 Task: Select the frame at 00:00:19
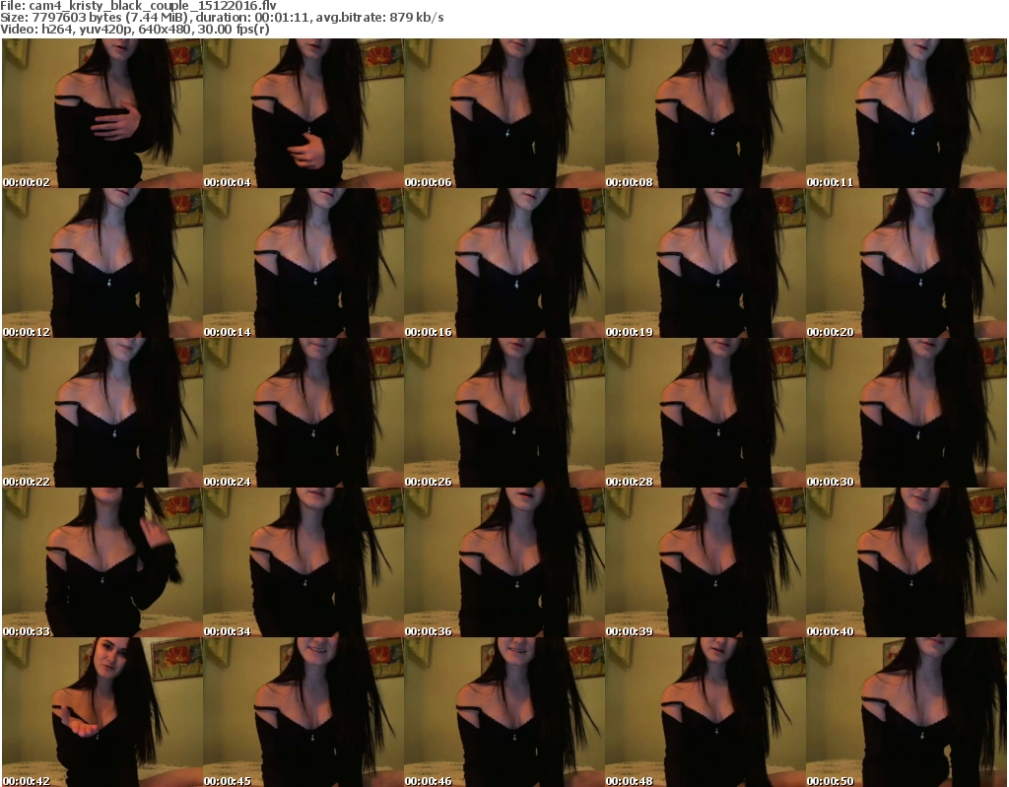(705, 263)
